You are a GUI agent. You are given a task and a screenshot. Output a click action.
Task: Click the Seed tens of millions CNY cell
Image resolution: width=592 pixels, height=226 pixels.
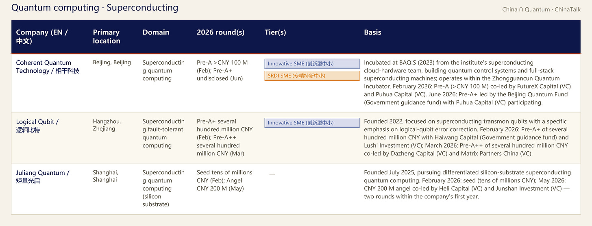pos(224,180)
